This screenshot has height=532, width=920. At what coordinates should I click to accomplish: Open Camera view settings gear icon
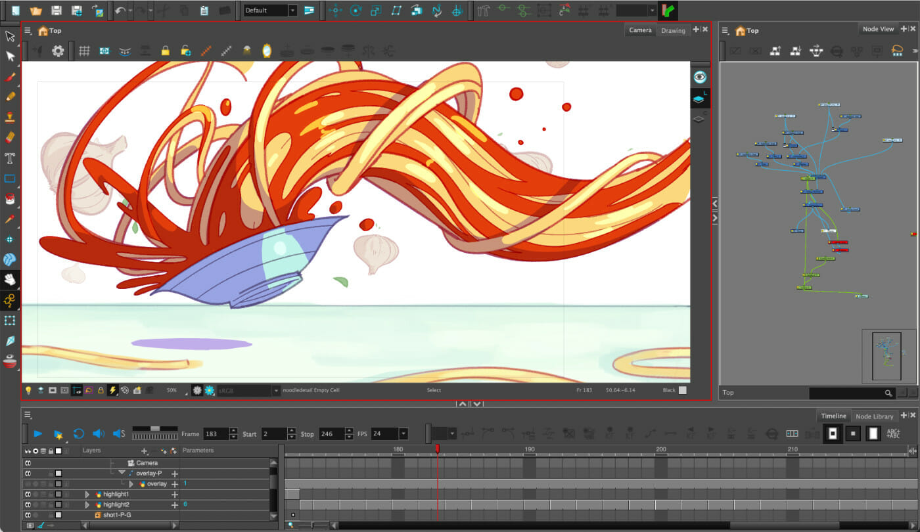(58, 51)
